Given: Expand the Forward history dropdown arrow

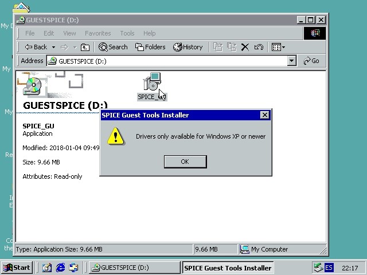Looking at the screenshot, I should click(75, 47).
